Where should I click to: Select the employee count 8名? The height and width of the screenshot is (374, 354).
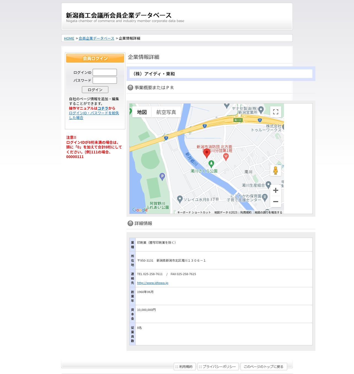(140, 328)
